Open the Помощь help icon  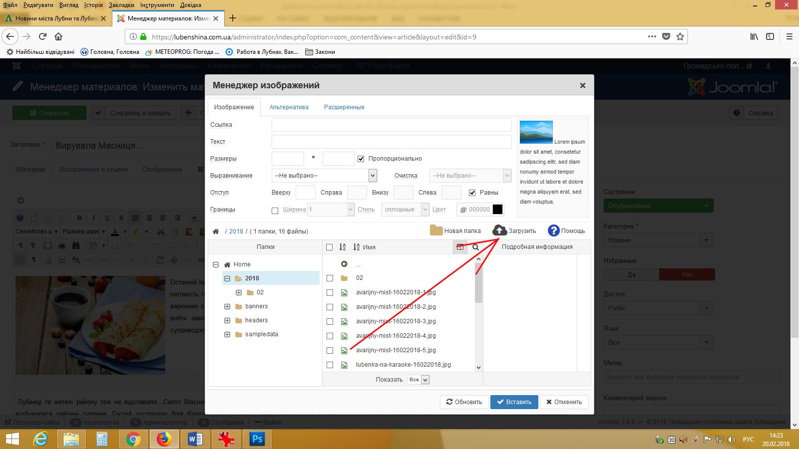(x=553, y=230)
